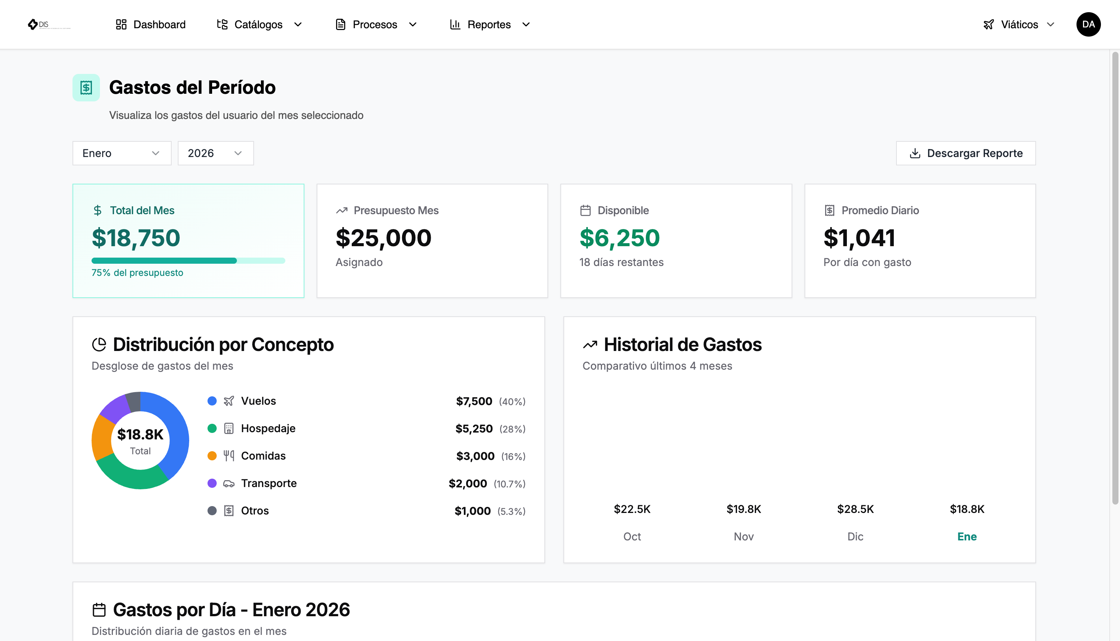
Task: Click the DIS logo in the header
Action: (48, 24)
